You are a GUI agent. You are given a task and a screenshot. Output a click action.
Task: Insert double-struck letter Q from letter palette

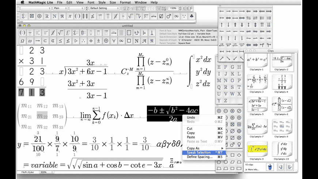219,87
